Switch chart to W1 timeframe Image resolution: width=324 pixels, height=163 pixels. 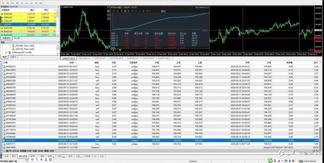(36, 3)
